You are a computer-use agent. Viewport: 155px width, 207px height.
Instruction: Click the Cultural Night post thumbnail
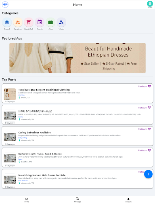(10, 158)
